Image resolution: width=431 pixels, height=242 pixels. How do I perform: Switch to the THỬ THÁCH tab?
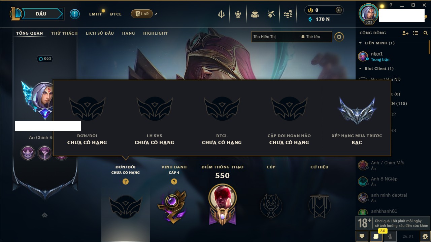[x=64, y=33]
